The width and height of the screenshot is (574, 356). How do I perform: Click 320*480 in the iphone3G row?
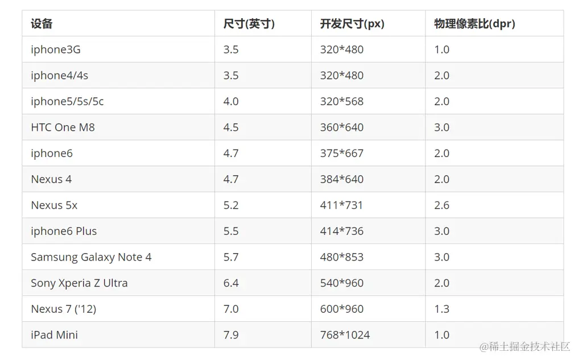tap(368, 49)
